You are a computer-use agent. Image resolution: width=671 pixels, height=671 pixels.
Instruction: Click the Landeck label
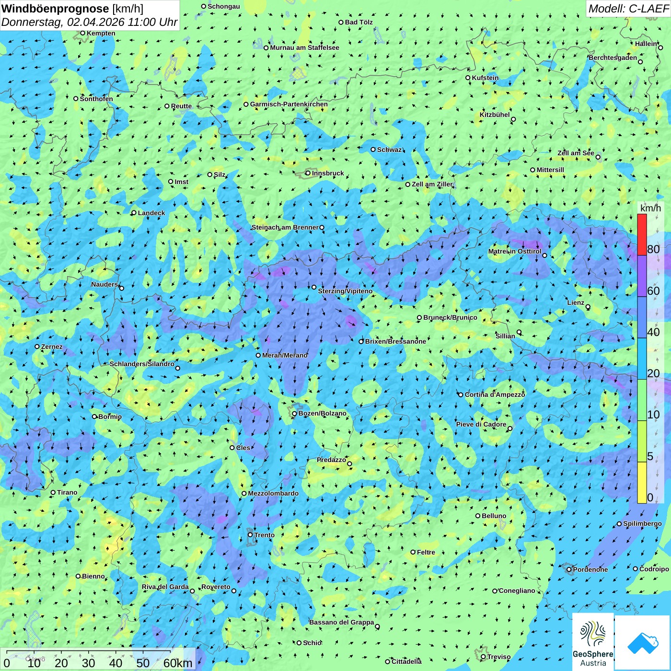151,213
